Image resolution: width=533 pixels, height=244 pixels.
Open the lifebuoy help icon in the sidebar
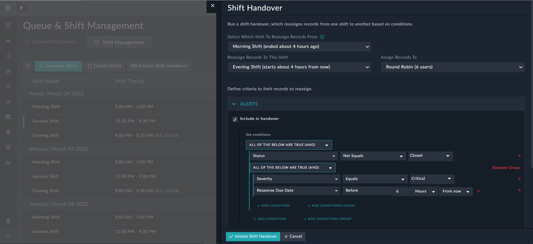pyautogui.click(x=8, y=147)
